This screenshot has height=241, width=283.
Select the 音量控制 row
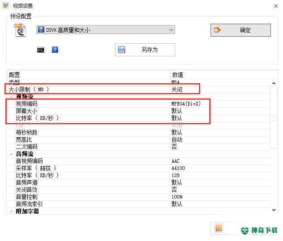click(x=139, y=197)
